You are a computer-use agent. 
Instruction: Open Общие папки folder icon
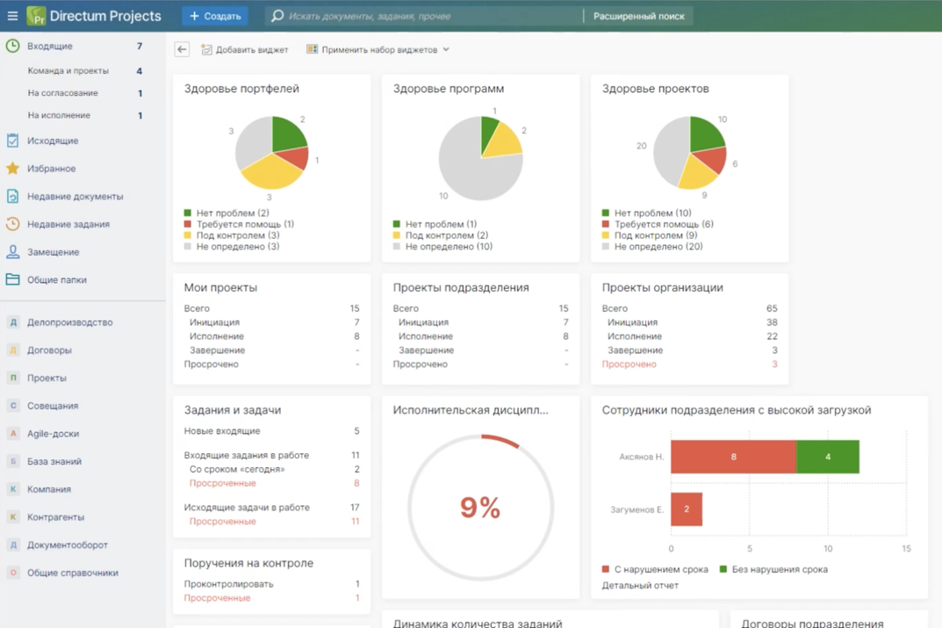(x=12, y=279)
